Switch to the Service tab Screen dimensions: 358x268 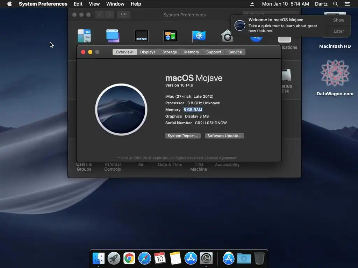pos(235,52)
